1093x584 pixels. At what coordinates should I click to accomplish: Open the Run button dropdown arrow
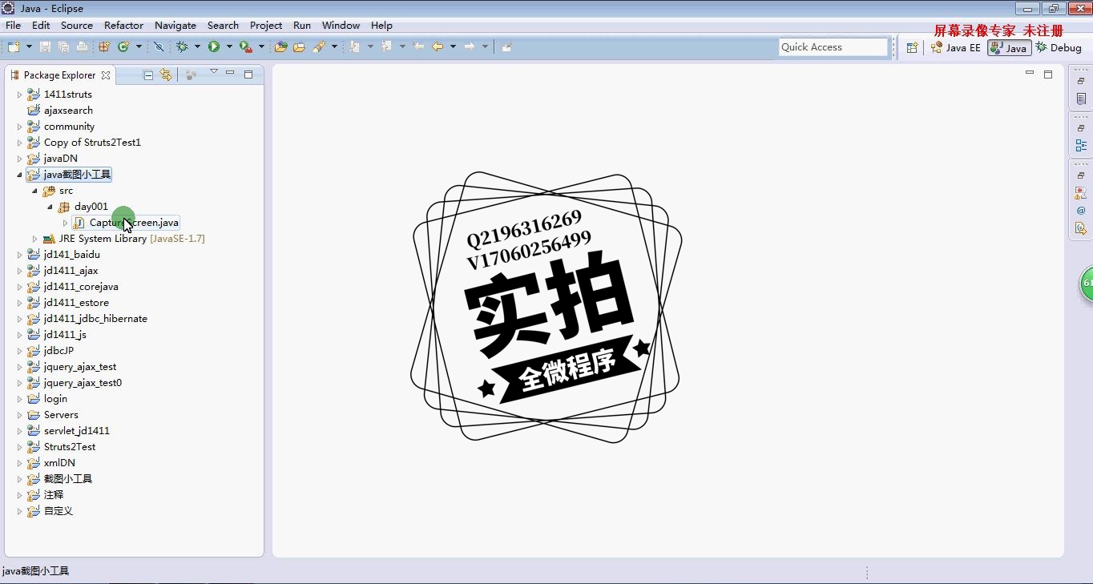[229, 46]
